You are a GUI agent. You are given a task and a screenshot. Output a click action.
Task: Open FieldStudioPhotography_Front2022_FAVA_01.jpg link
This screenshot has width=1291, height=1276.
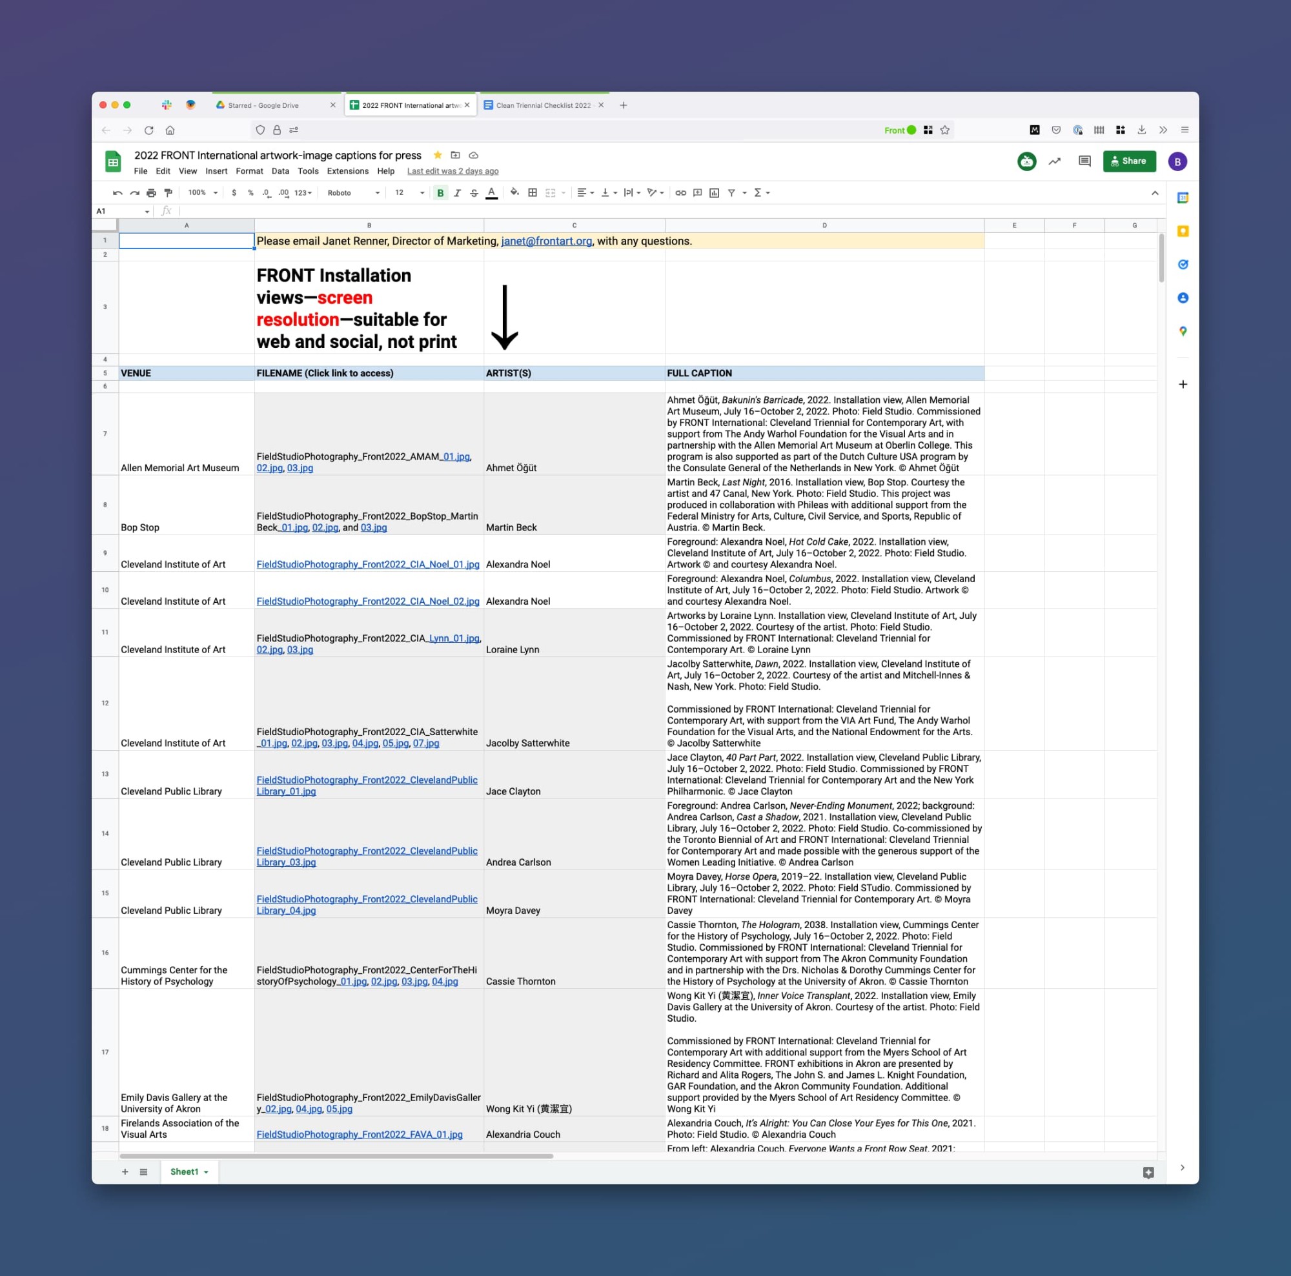[x=360, y=1135]
